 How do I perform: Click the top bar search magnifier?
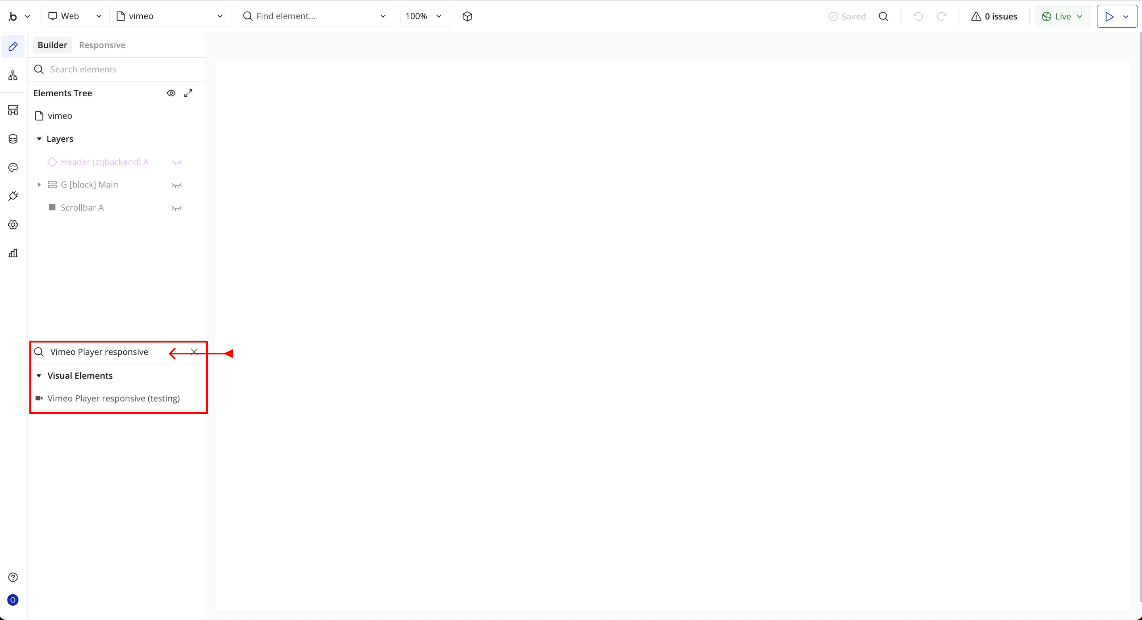click(x=883, y=16)
